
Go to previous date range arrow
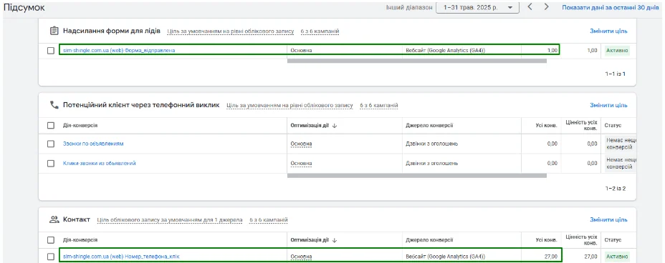coord(530,7)
